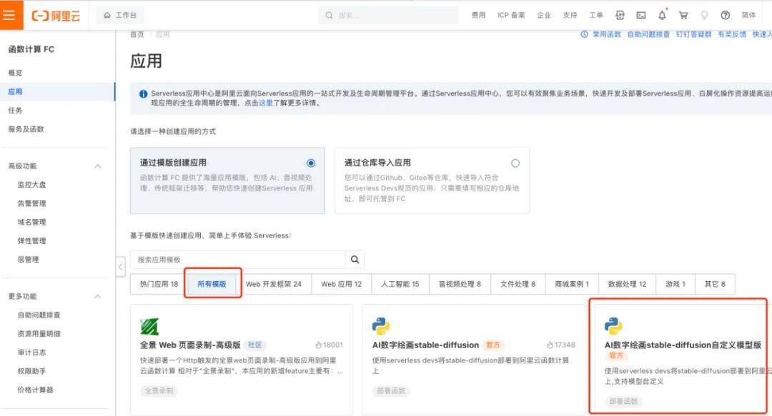772x416 pixels.
Task: Open 监控大盘 in sidebar
Action: [x=31, y=184]
